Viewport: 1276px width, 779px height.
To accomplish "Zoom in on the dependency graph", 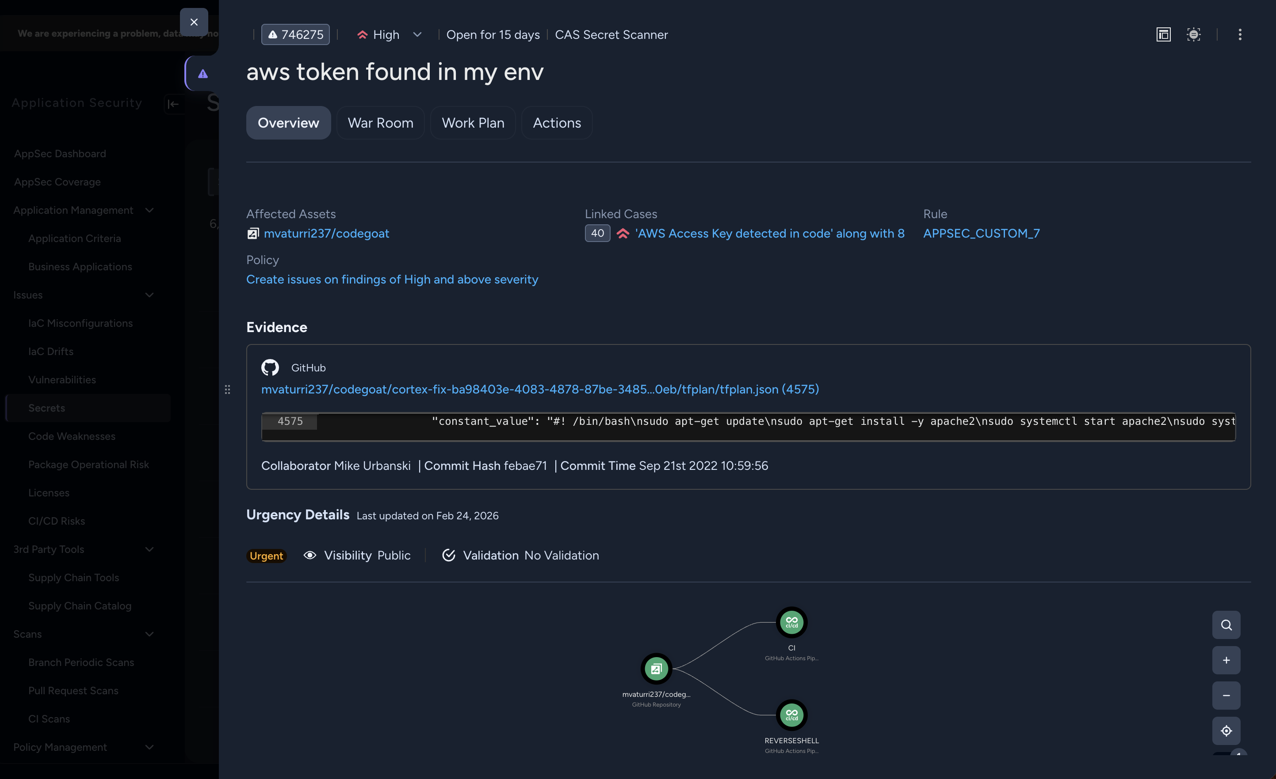I will [x=1226, y=660].
